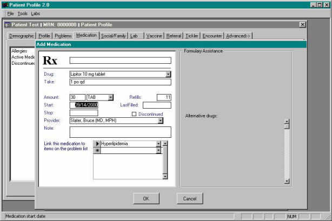Click the Patient Profile app icon in title bar

point(5,4)
